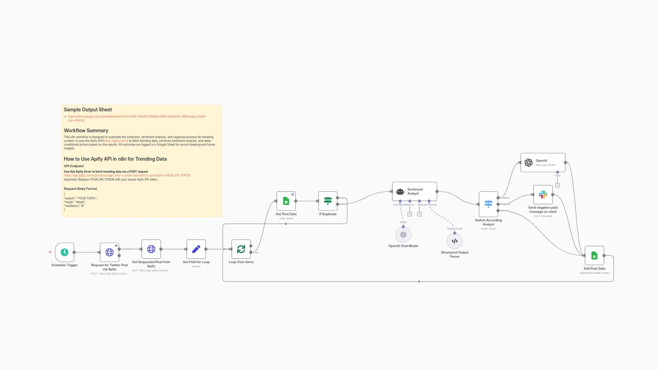Open the Loop Over Items node
Viewport: 659px width, 370px height.
(241, 249)
